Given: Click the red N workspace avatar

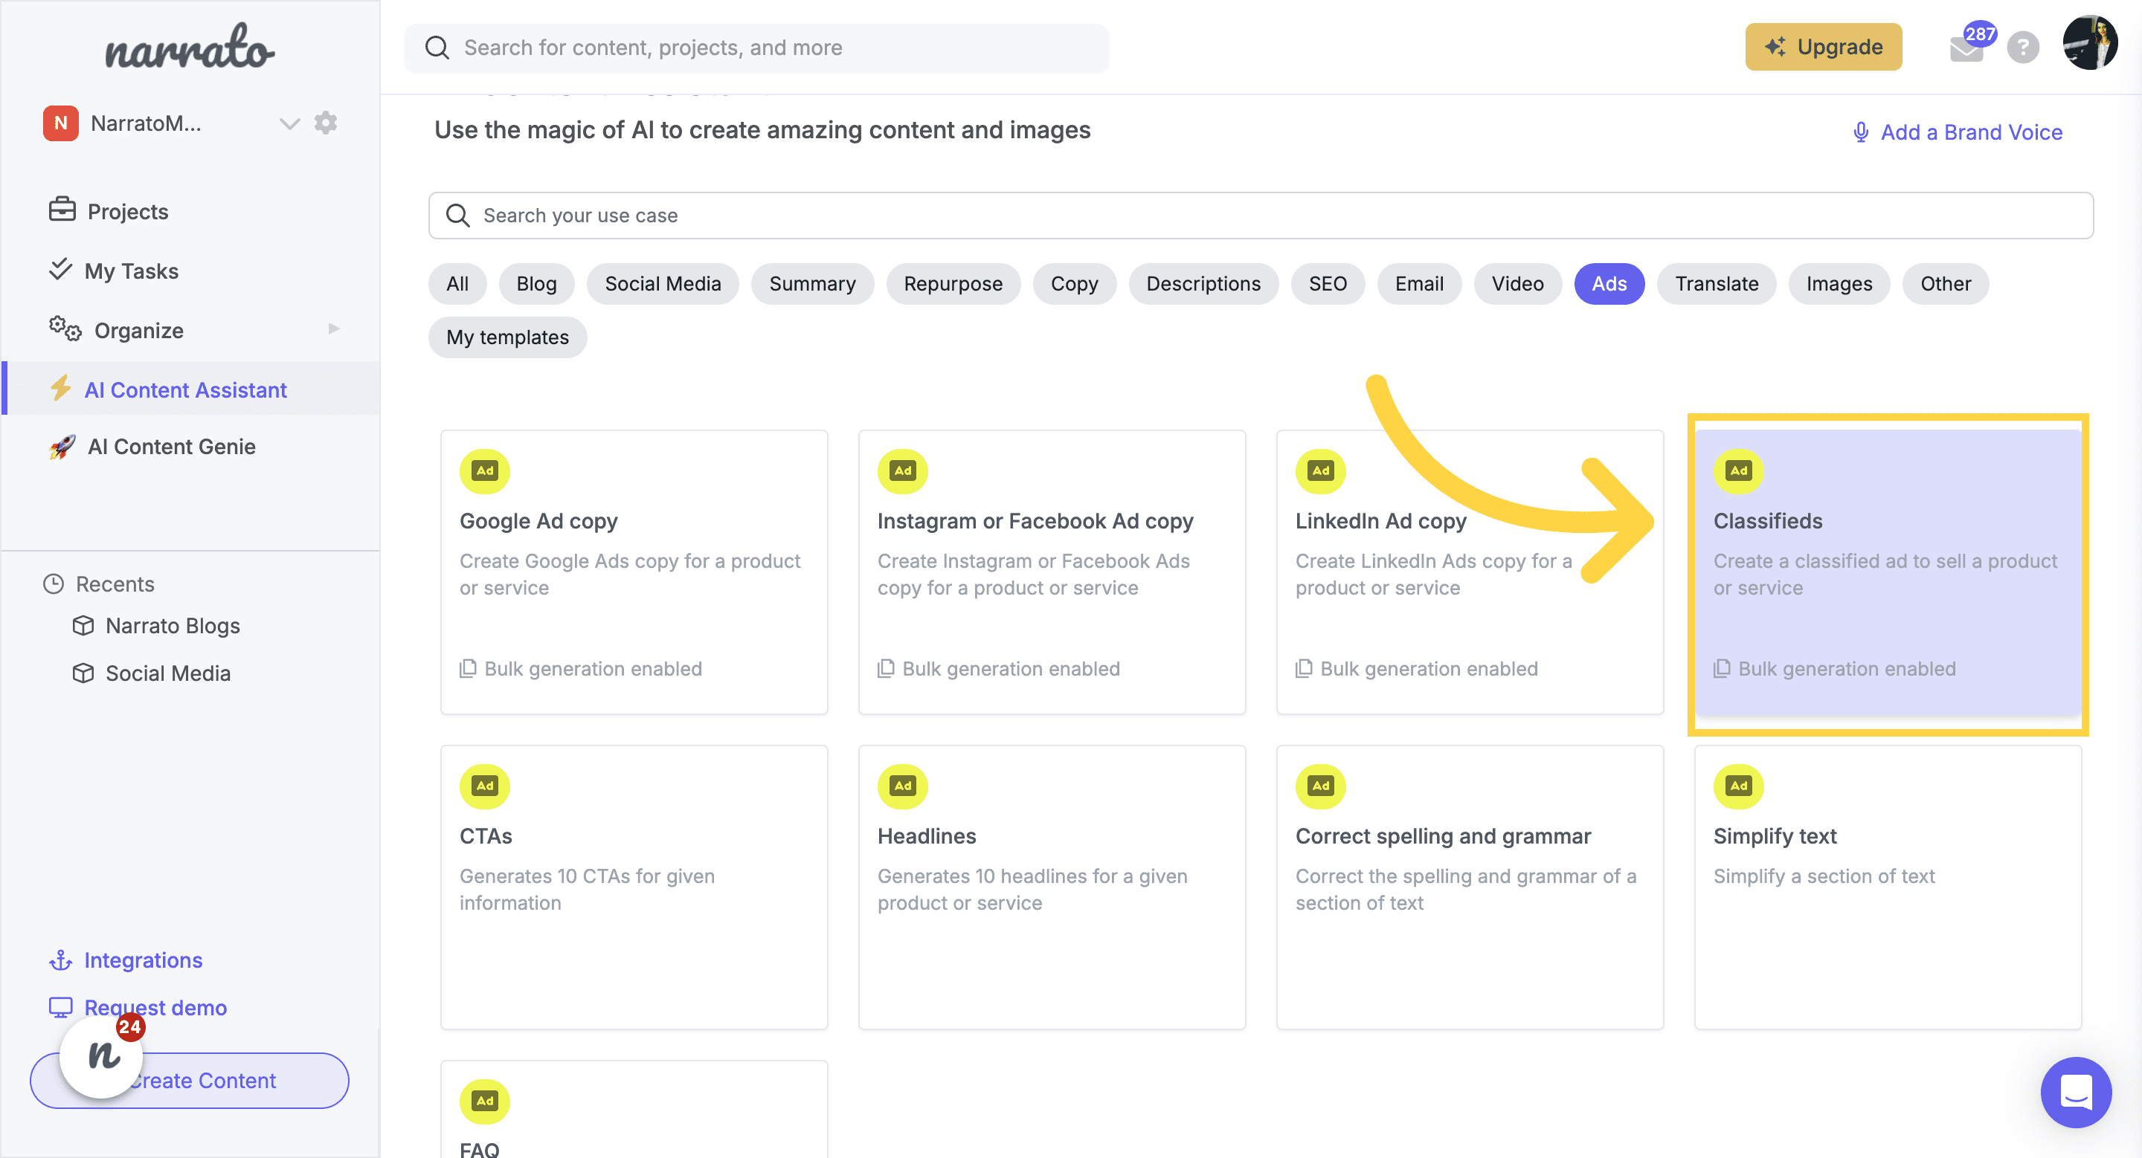Looking at the screenshot, I should pyautogui.click(x=61, y=123).
